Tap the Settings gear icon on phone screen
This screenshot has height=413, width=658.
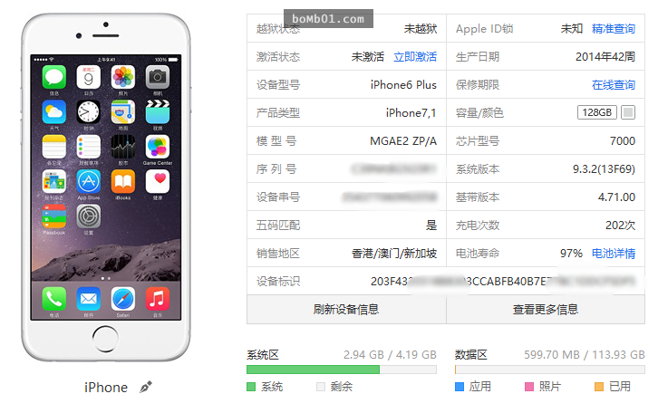[89, 216]
